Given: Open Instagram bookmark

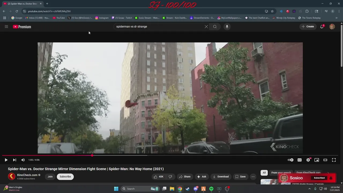Looking at the screenshot, I should [x=102, y=18].
